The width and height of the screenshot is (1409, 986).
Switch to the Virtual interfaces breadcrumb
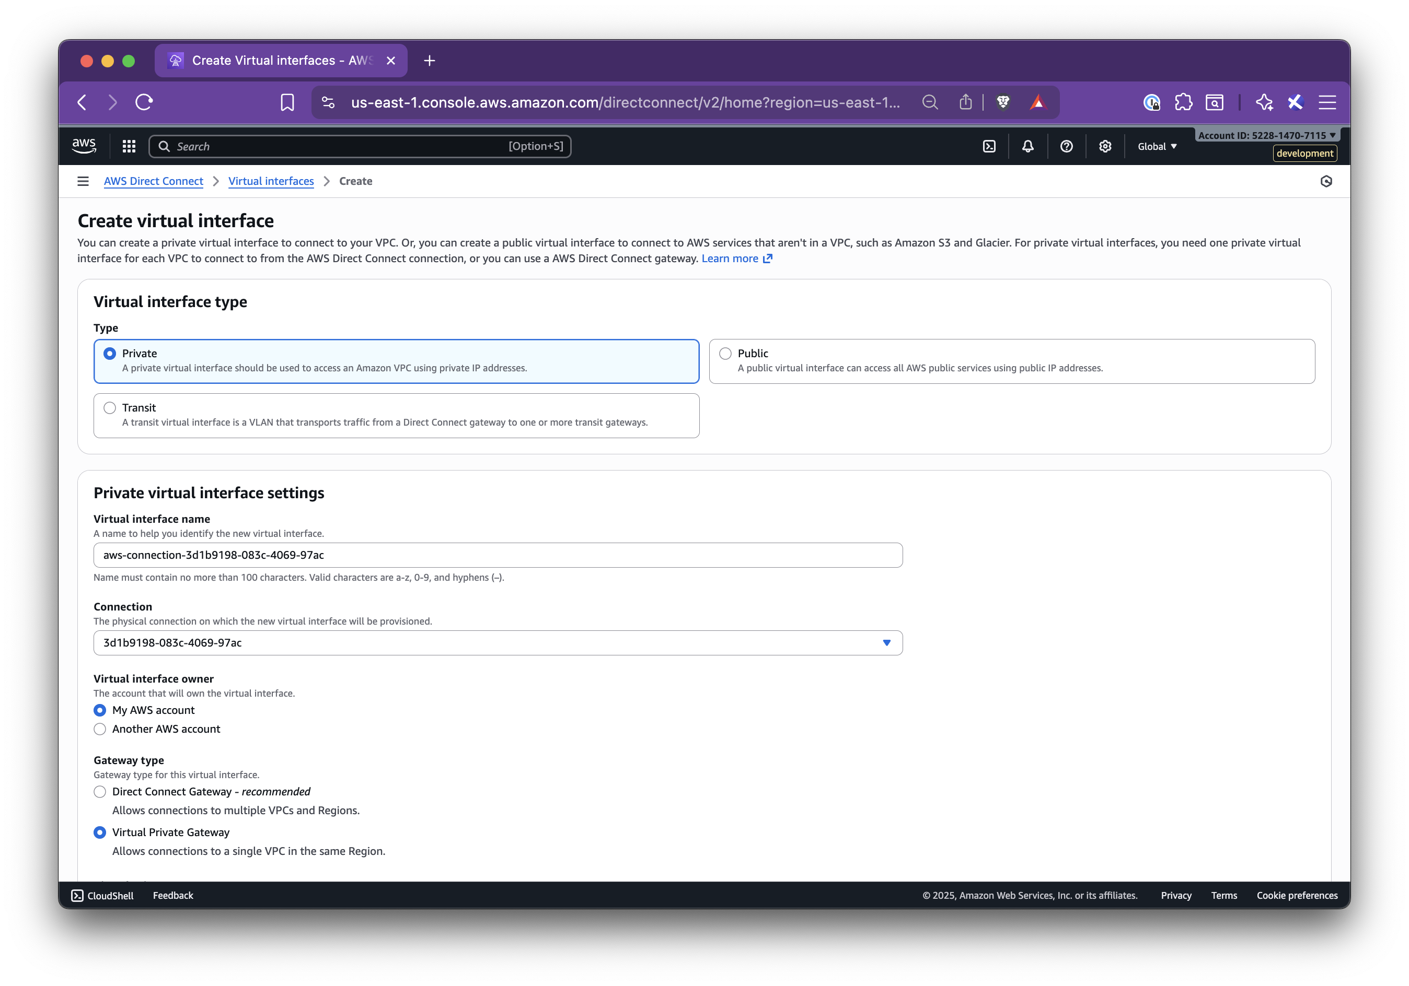pyautogui.click(x=271, y=181)
